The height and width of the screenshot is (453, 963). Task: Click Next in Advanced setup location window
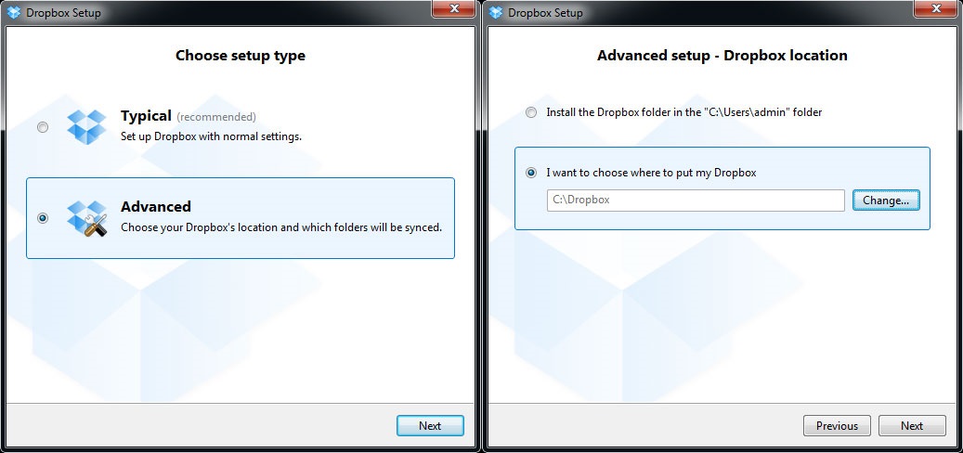pos(912,425)
